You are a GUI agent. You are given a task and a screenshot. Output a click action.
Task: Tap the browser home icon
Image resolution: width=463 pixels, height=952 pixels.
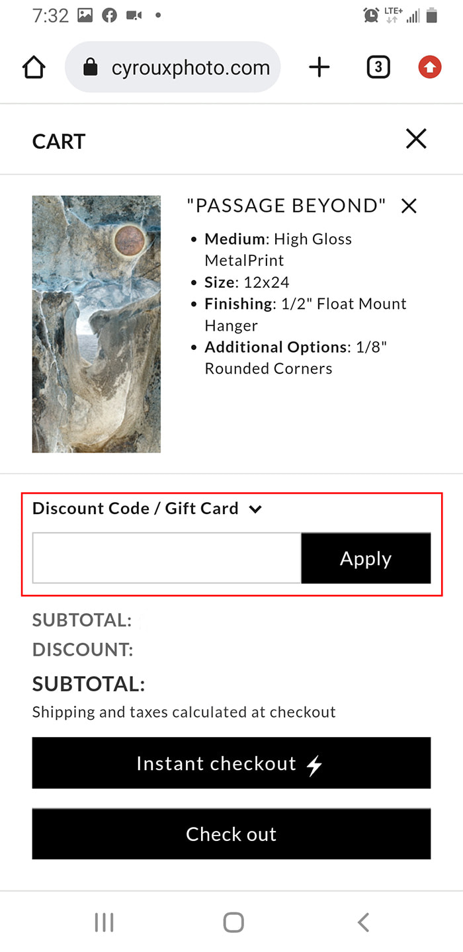click(x=33, y=67)
